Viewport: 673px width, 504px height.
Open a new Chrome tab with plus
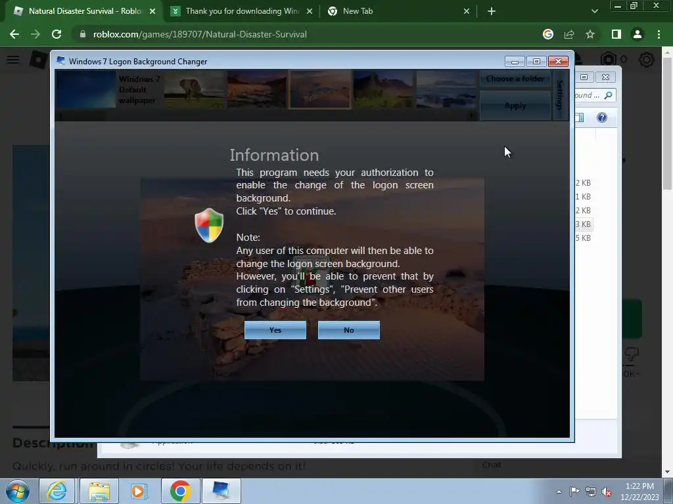[x=492, y=11]
